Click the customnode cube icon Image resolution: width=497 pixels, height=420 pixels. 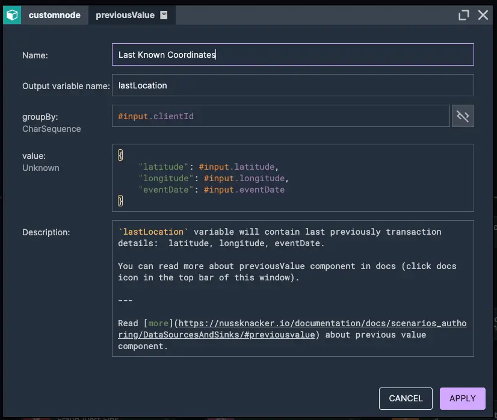pos(12,15)
